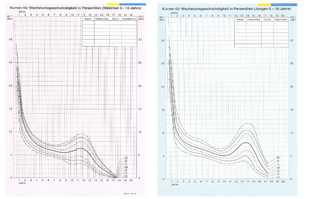Viewport: 309px width, 199px height.
Task: Click the rightmost Körperhöhe header in the boys chart table
Action: 281,20
